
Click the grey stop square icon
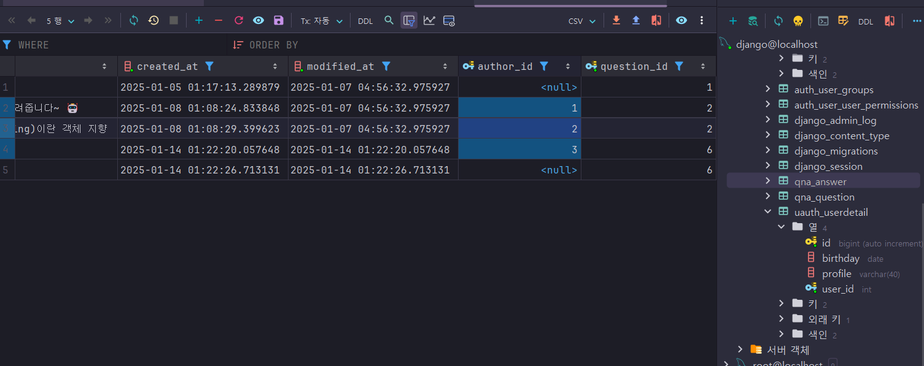pos(174,21)
